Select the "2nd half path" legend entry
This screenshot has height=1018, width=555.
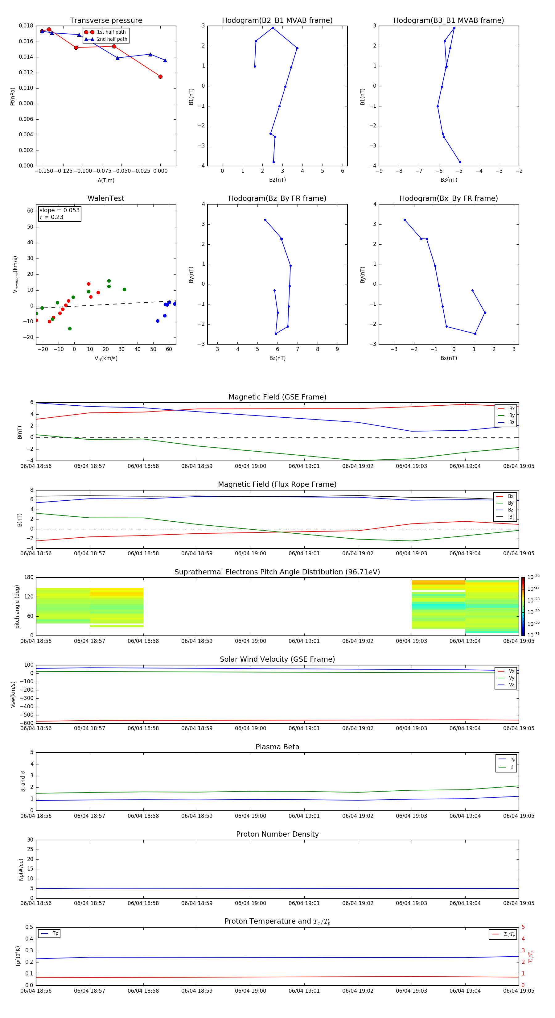tap(106, 39)
